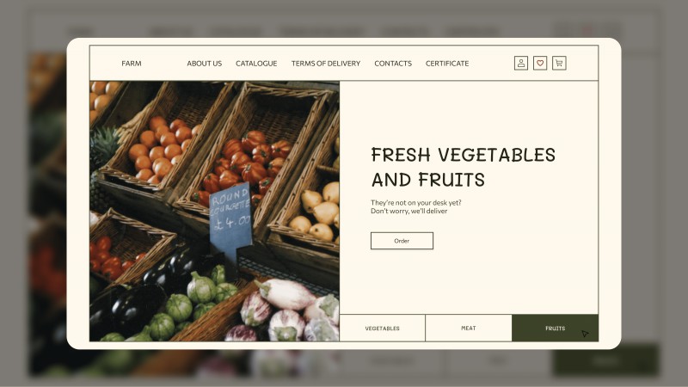Click the FARM logo text
The height and width of the screenshot is (387, 688).
132,63
